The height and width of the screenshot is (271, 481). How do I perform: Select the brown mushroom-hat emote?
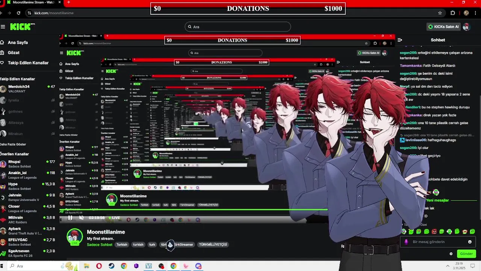click(x=465, y=231)
